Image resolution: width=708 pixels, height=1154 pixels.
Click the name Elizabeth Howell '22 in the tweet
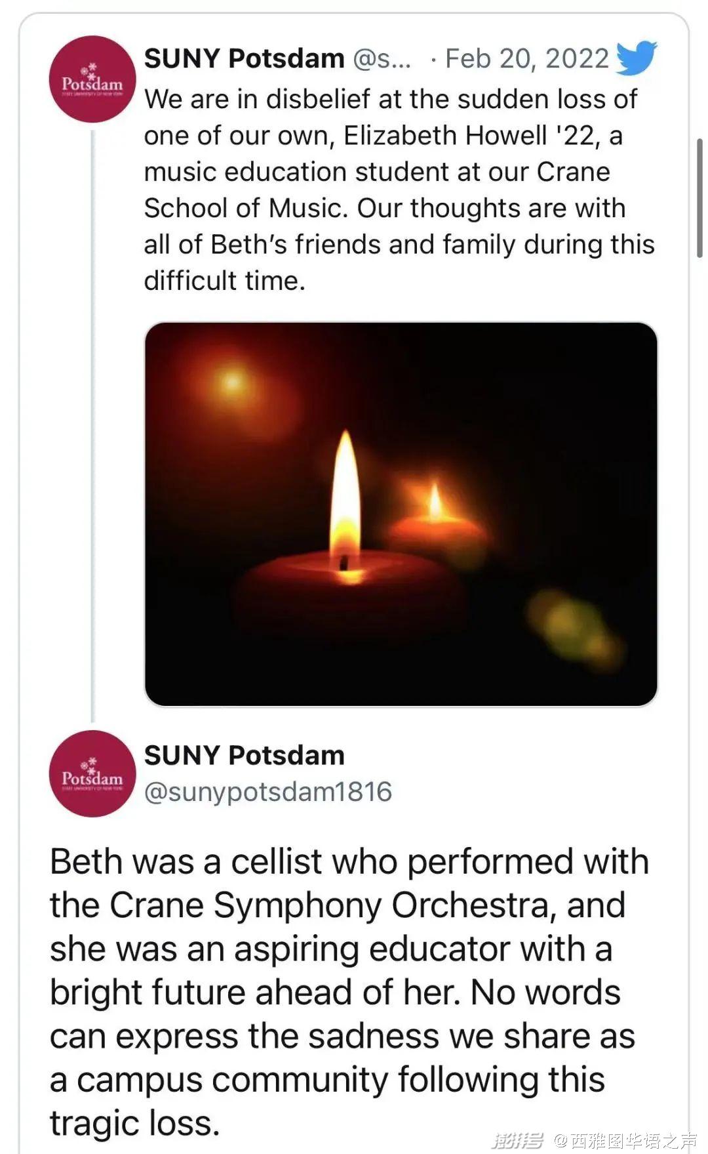pos(471,136)
